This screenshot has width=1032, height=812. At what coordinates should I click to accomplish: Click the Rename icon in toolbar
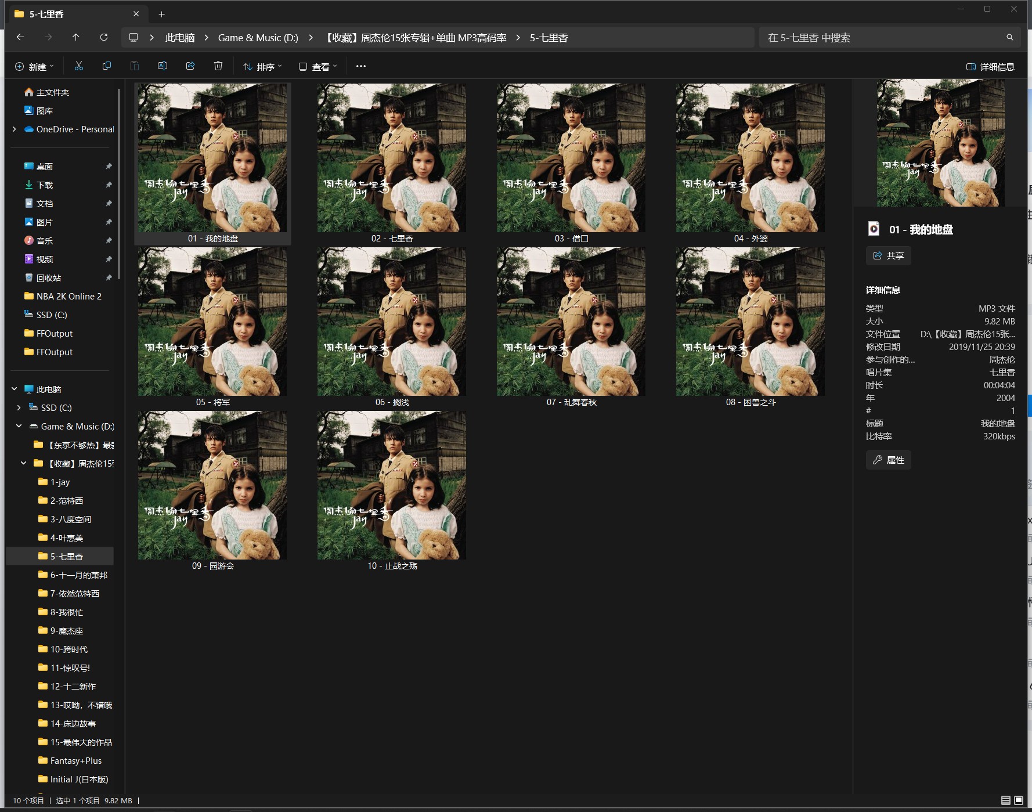(163, 66)
